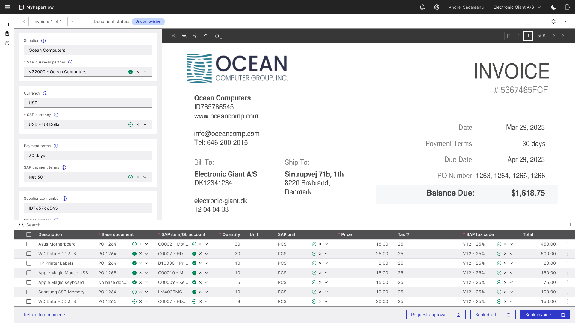Switch company Electronic Giant A/S dropdown

coord(517,7)
